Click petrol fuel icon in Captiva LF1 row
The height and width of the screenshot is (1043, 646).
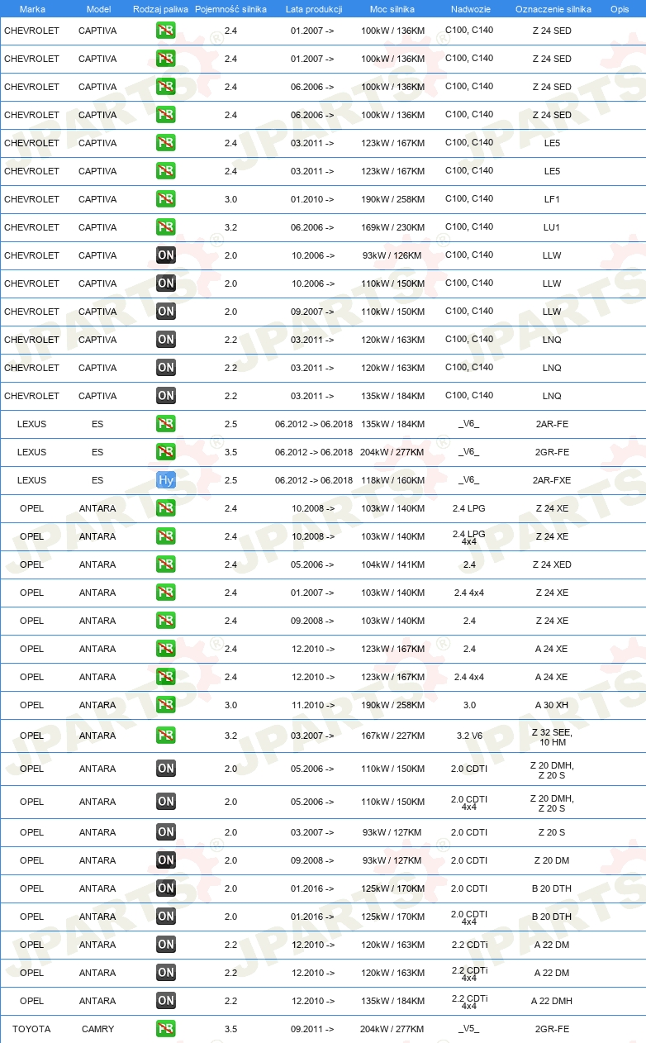coord(166,199)
